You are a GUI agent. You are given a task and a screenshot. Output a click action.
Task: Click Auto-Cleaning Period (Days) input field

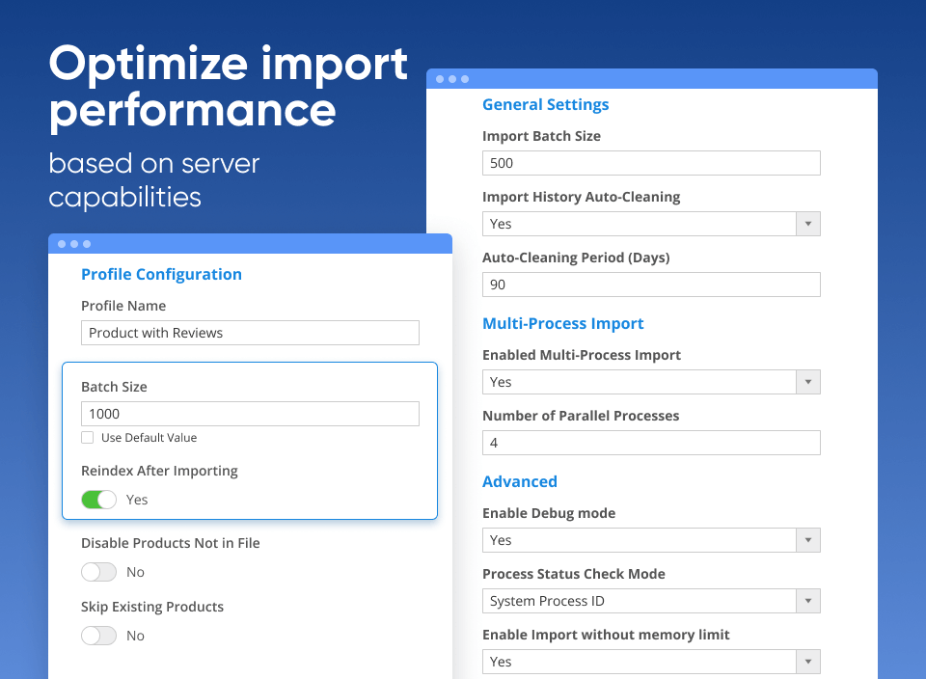tap(651, 285)
